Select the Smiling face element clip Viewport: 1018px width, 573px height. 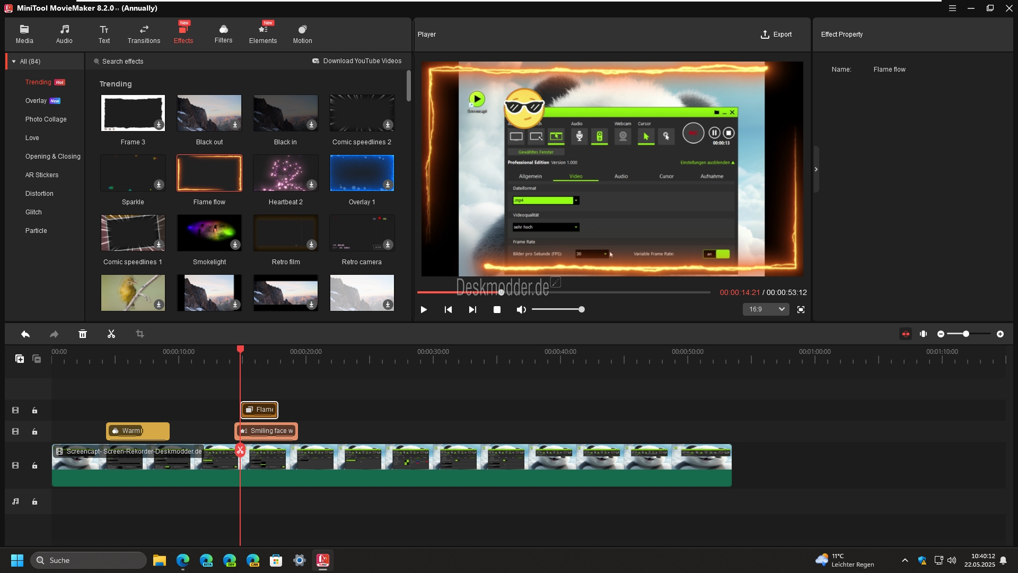[266, 431]
